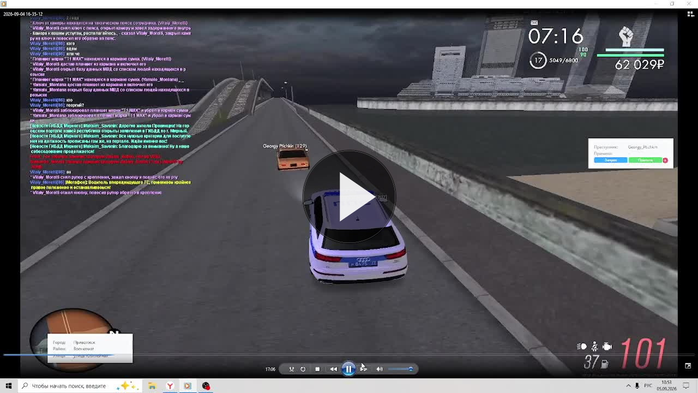Screen dimensions: 698x393
Task: Click the mail envelope icon above the clock
Action: (x=534, y=22)
